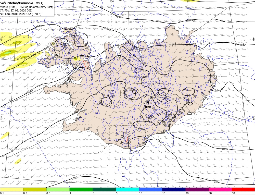
Task: Click the legend scale value 50
Action: [x=233, y=193]
